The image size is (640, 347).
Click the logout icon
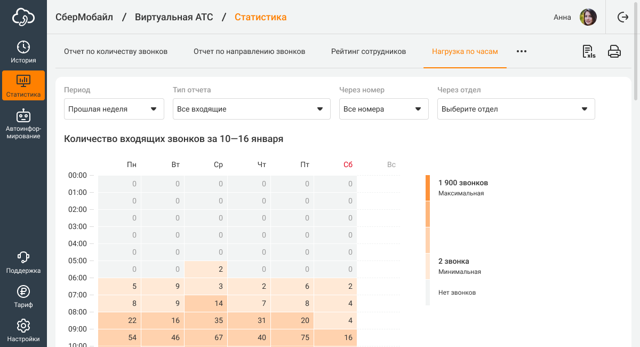(x=623, y=17)
